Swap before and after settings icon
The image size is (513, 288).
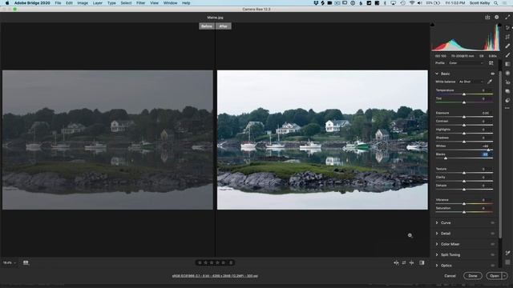[404, 262]
